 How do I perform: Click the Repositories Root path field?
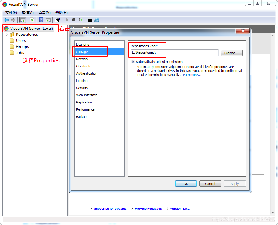click(x=175, y=53)
